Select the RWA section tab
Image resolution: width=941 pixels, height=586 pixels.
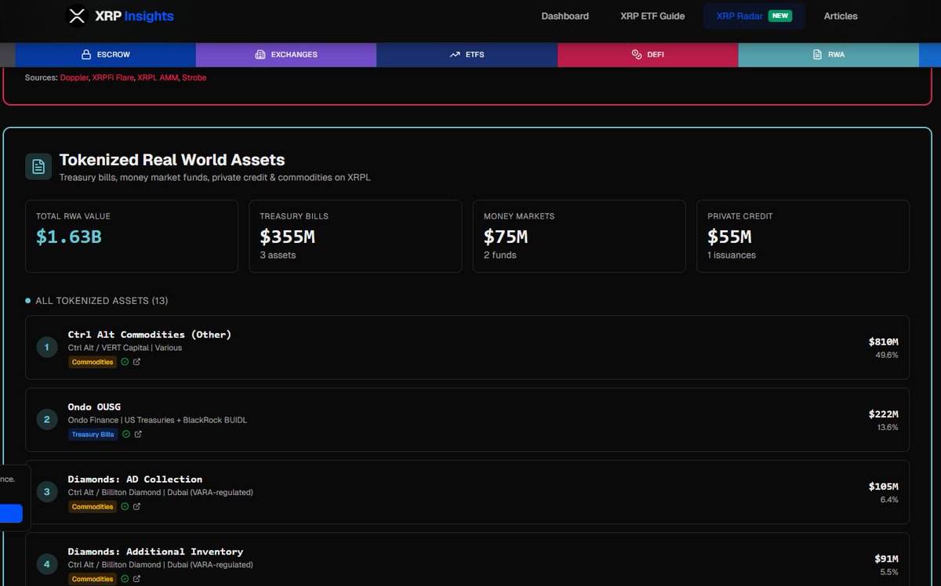(828, 55)
